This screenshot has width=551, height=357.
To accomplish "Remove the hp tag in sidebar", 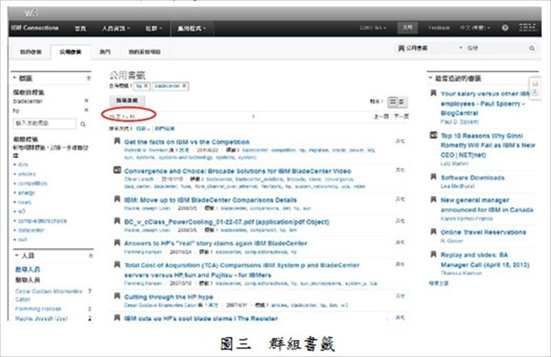I will coord(86,110).
